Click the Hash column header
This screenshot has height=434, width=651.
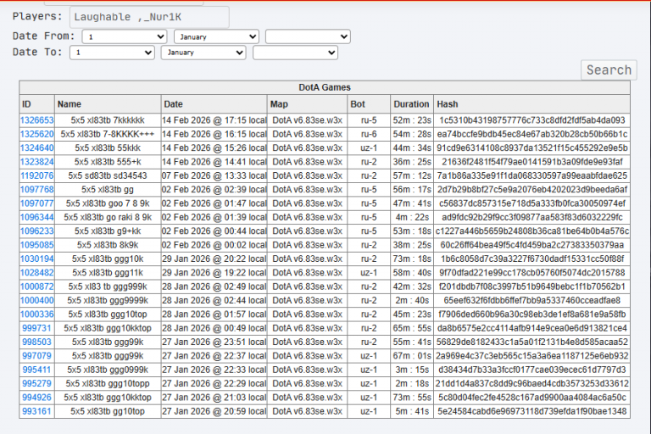click(x=531, y=104)
